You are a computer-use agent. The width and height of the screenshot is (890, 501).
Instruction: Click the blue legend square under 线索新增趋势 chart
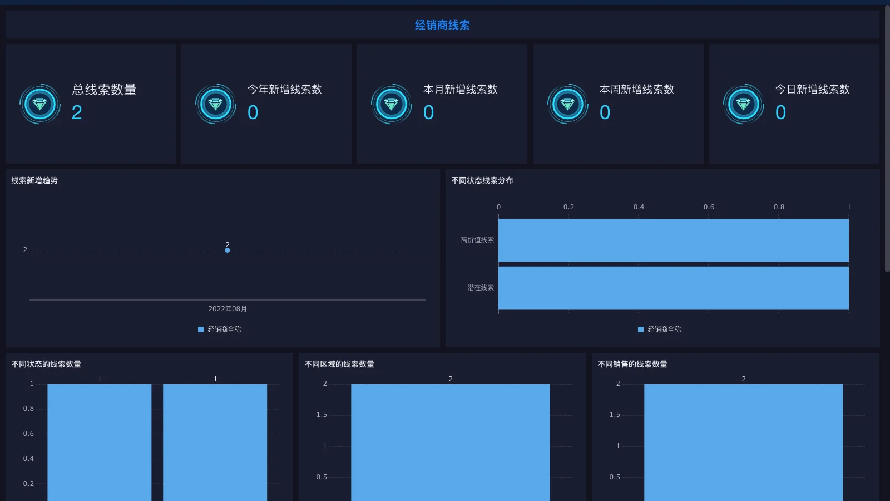click(200, 329)
